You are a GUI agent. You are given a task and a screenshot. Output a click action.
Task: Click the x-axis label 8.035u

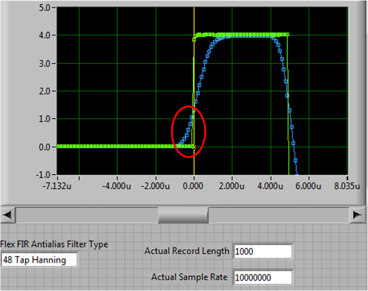pyautogui.click(x=347, y=186)
